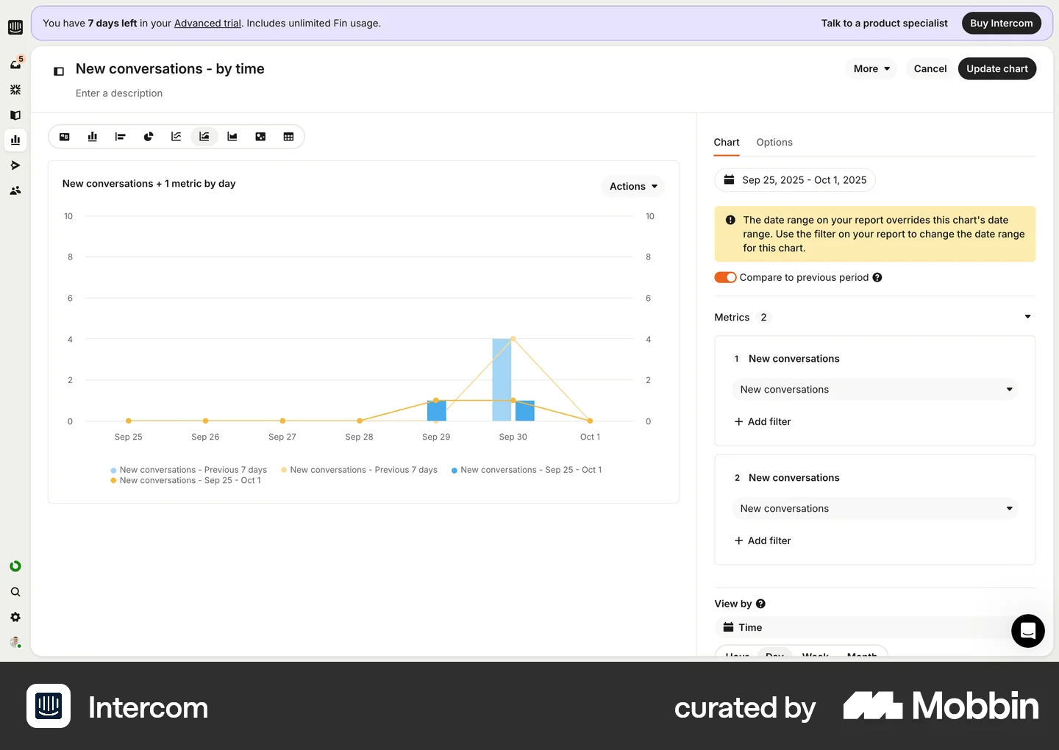
Task: Open Outbound paper plane icon in sidebar
Action: [15, 165]
